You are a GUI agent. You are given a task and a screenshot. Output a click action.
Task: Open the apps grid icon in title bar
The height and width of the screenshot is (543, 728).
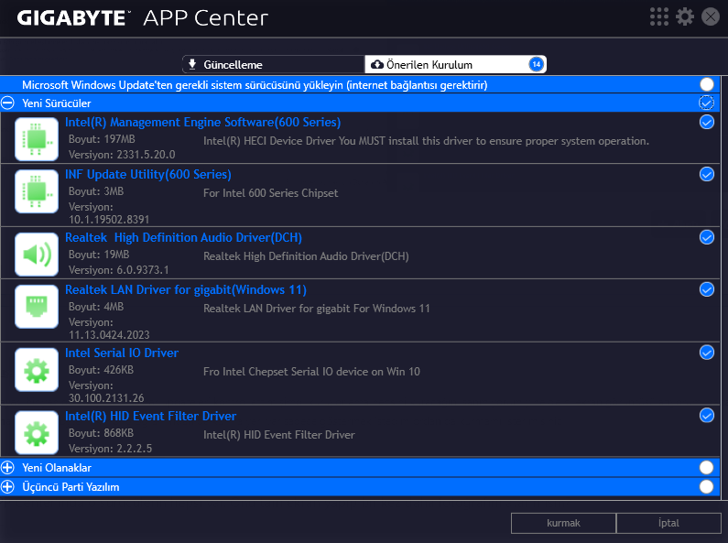[x=659, y=16]
